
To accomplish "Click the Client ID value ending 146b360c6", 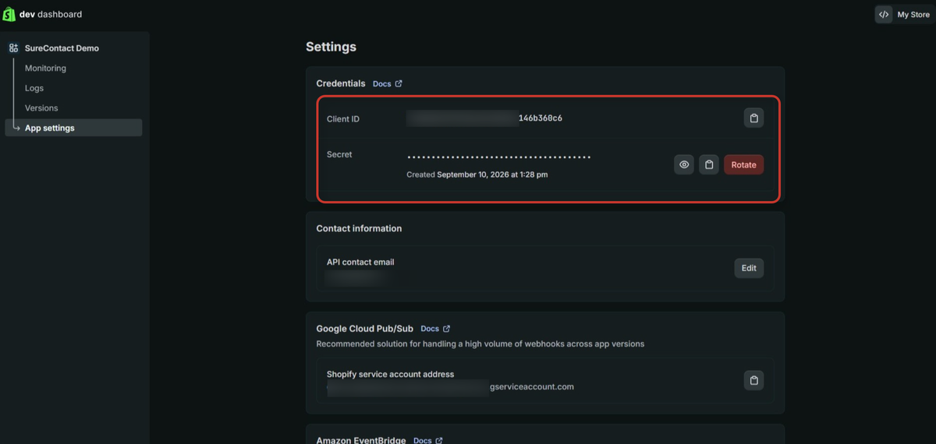I will pyautogui.click(x=541, y=118).
